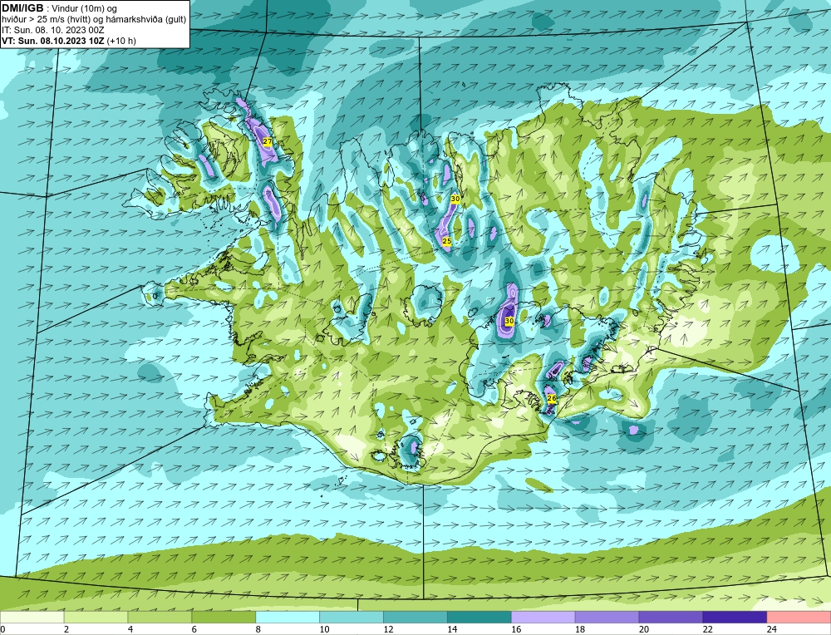This screenshot has height=635, width=831.
Task: Click the 18–20 m/s medium purple legend swatch
Action: [607, 617]
